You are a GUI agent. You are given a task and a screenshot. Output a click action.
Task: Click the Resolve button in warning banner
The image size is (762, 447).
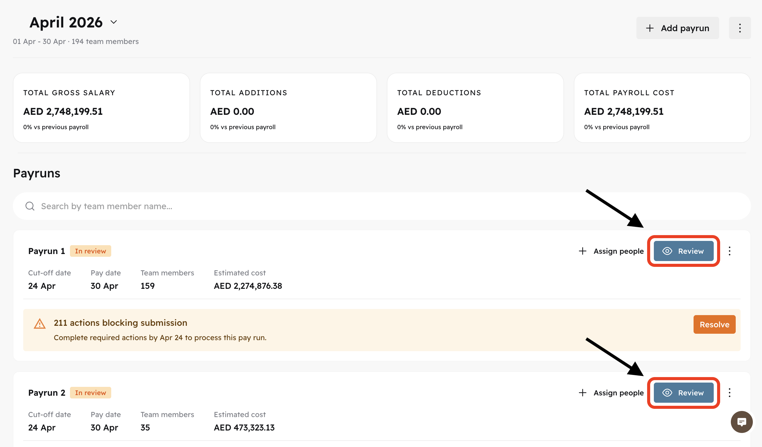pyautogui.click(x=714, y=324)
